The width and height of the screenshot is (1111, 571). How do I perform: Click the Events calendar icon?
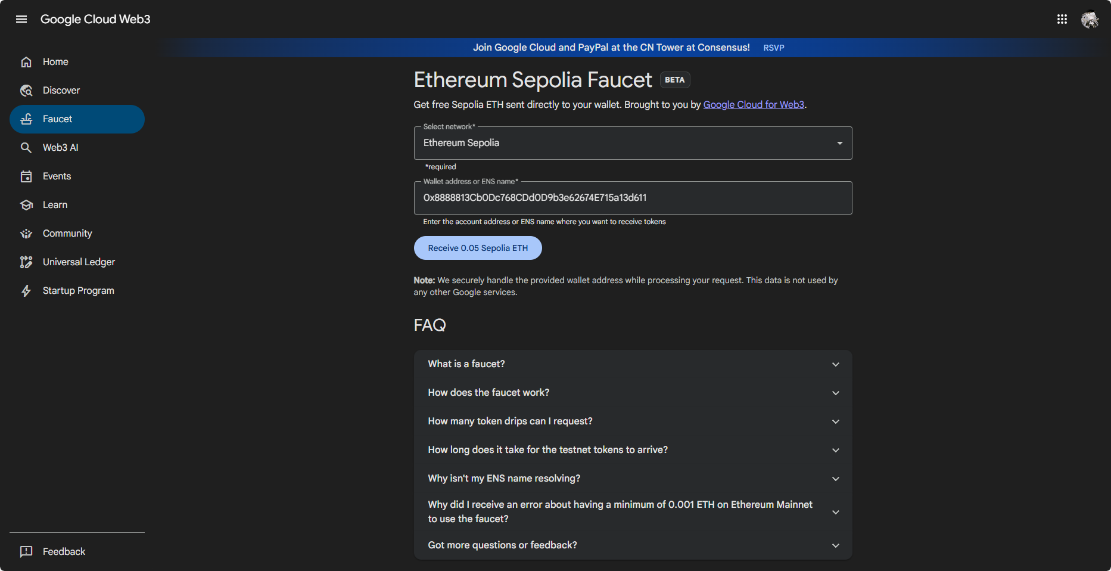pos(26,176)
